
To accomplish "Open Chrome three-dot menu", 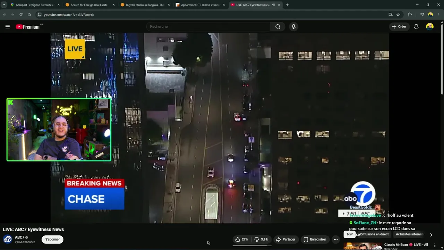I will click(x=439, y=15).
